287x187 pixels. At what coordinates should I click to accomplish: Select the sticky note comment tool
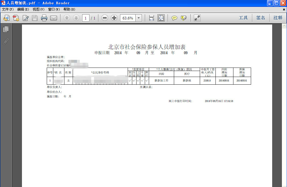pos(174,18)
